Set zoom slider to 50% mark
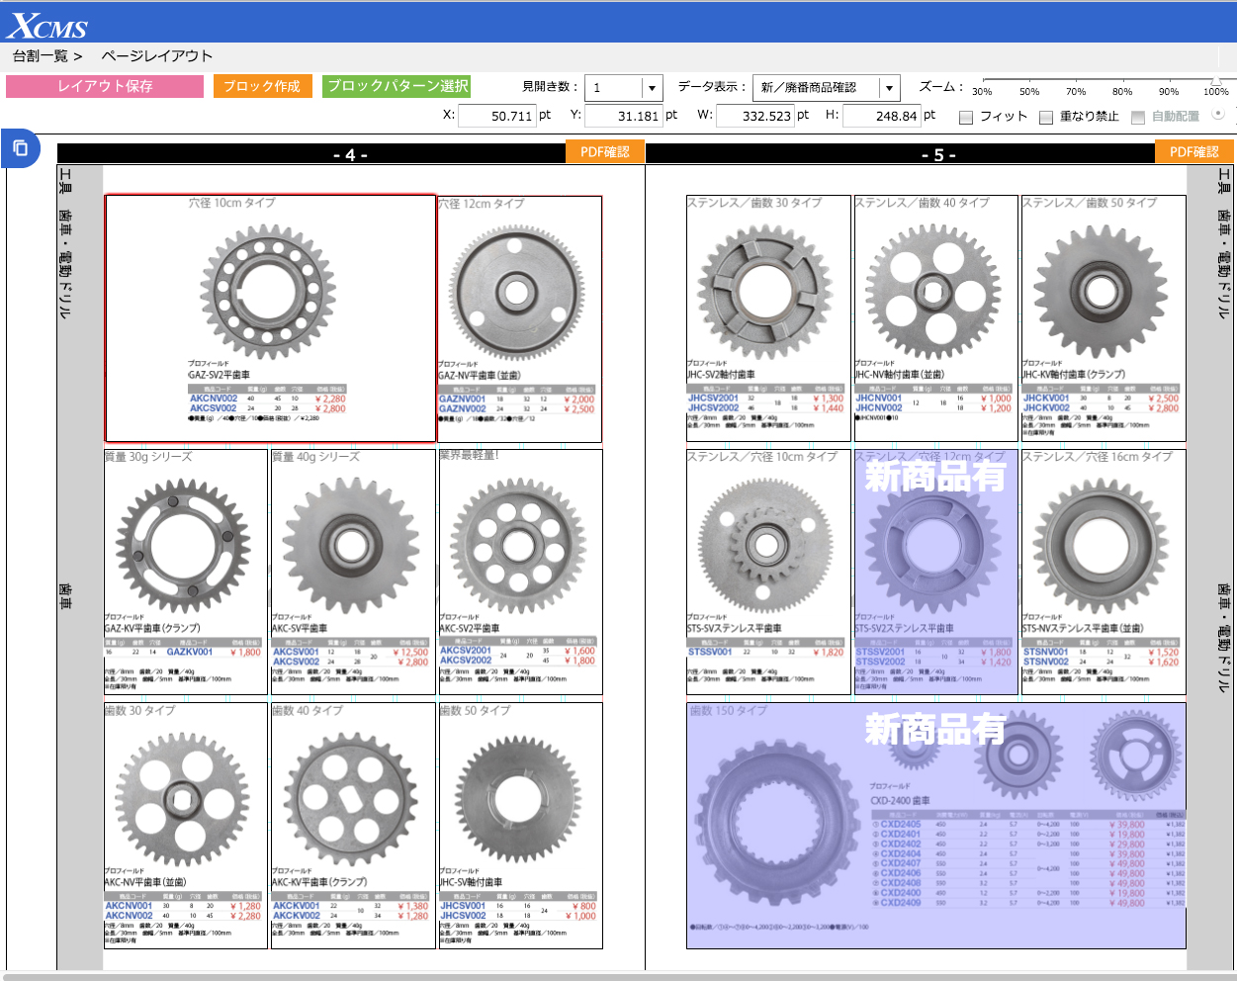Image resolution: width=1237 pixels, height=981 pixels. click(x=1029, y=91)
